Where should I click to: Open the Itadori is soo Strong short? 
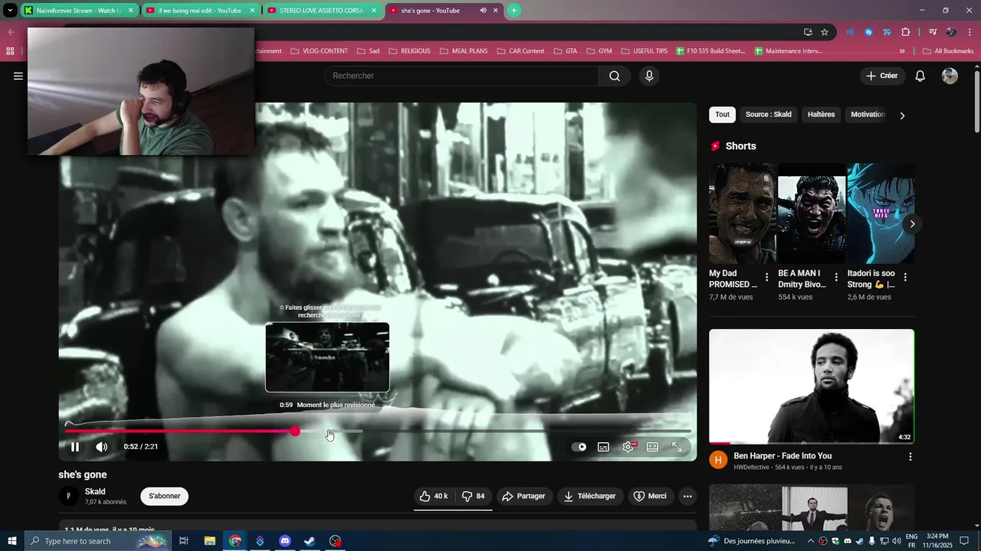[881, 214]
